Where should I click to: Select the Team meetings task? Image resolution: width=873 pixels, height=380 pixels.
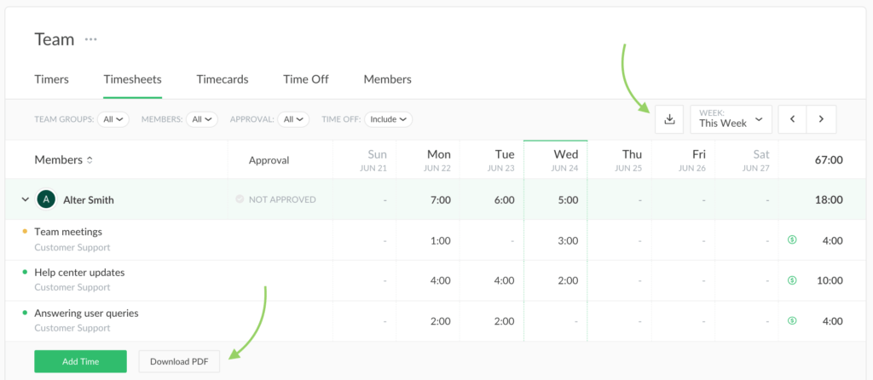click(68, 232)
